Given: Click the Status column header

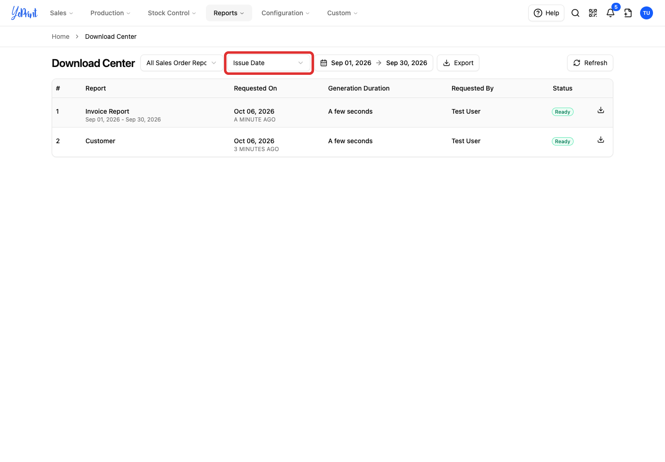Looking at the screenshot, I should 562,88.
